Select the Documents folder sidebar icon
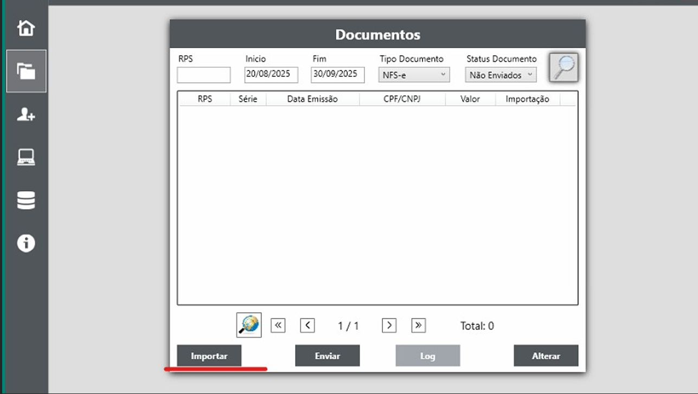The image size is (698, 394). [x=26, y=71]
